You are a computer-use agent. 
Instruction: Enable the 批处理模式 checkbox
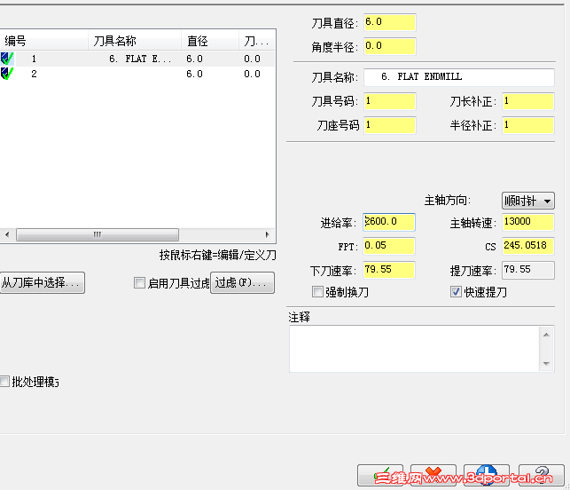pyautogui.click(x=4, y=382)
